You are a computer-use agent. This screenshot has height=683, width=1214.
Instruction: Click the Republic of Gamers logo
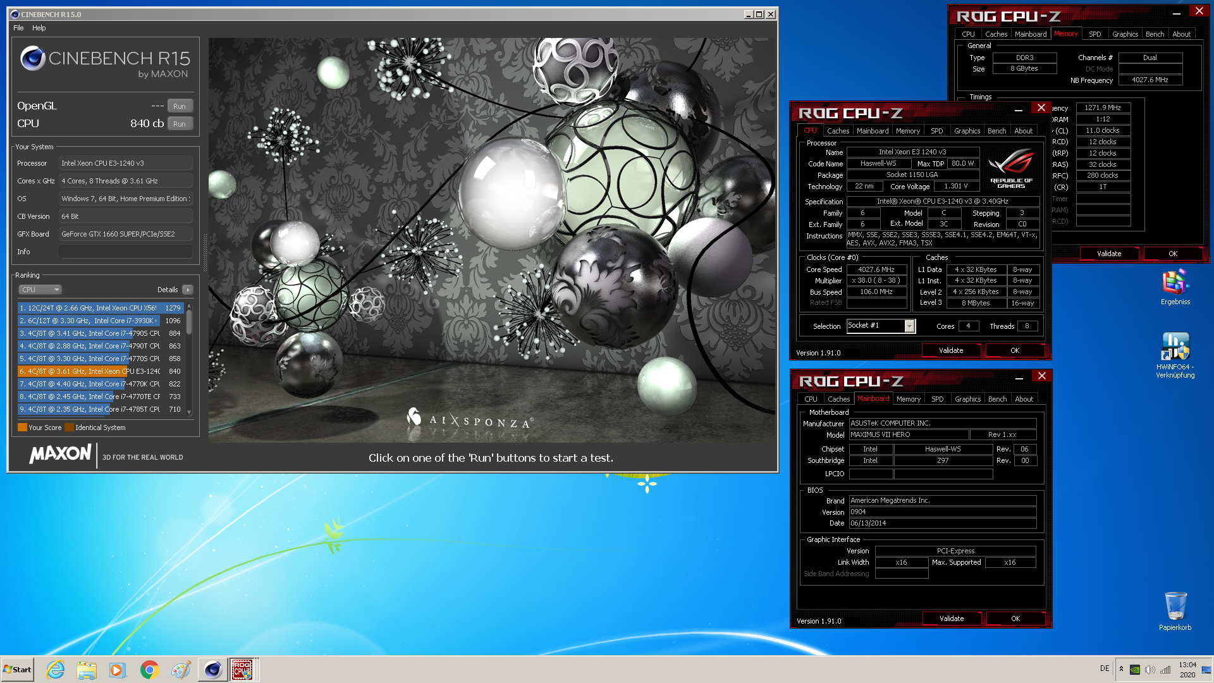click(x=1011, y=168)
